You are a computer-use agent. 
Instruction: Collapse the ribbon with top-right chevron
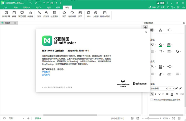184,7
